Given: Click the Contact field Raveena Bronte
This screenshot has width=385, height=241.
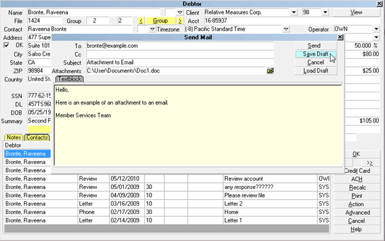Looking at the screenshot, I should point(80,29).
